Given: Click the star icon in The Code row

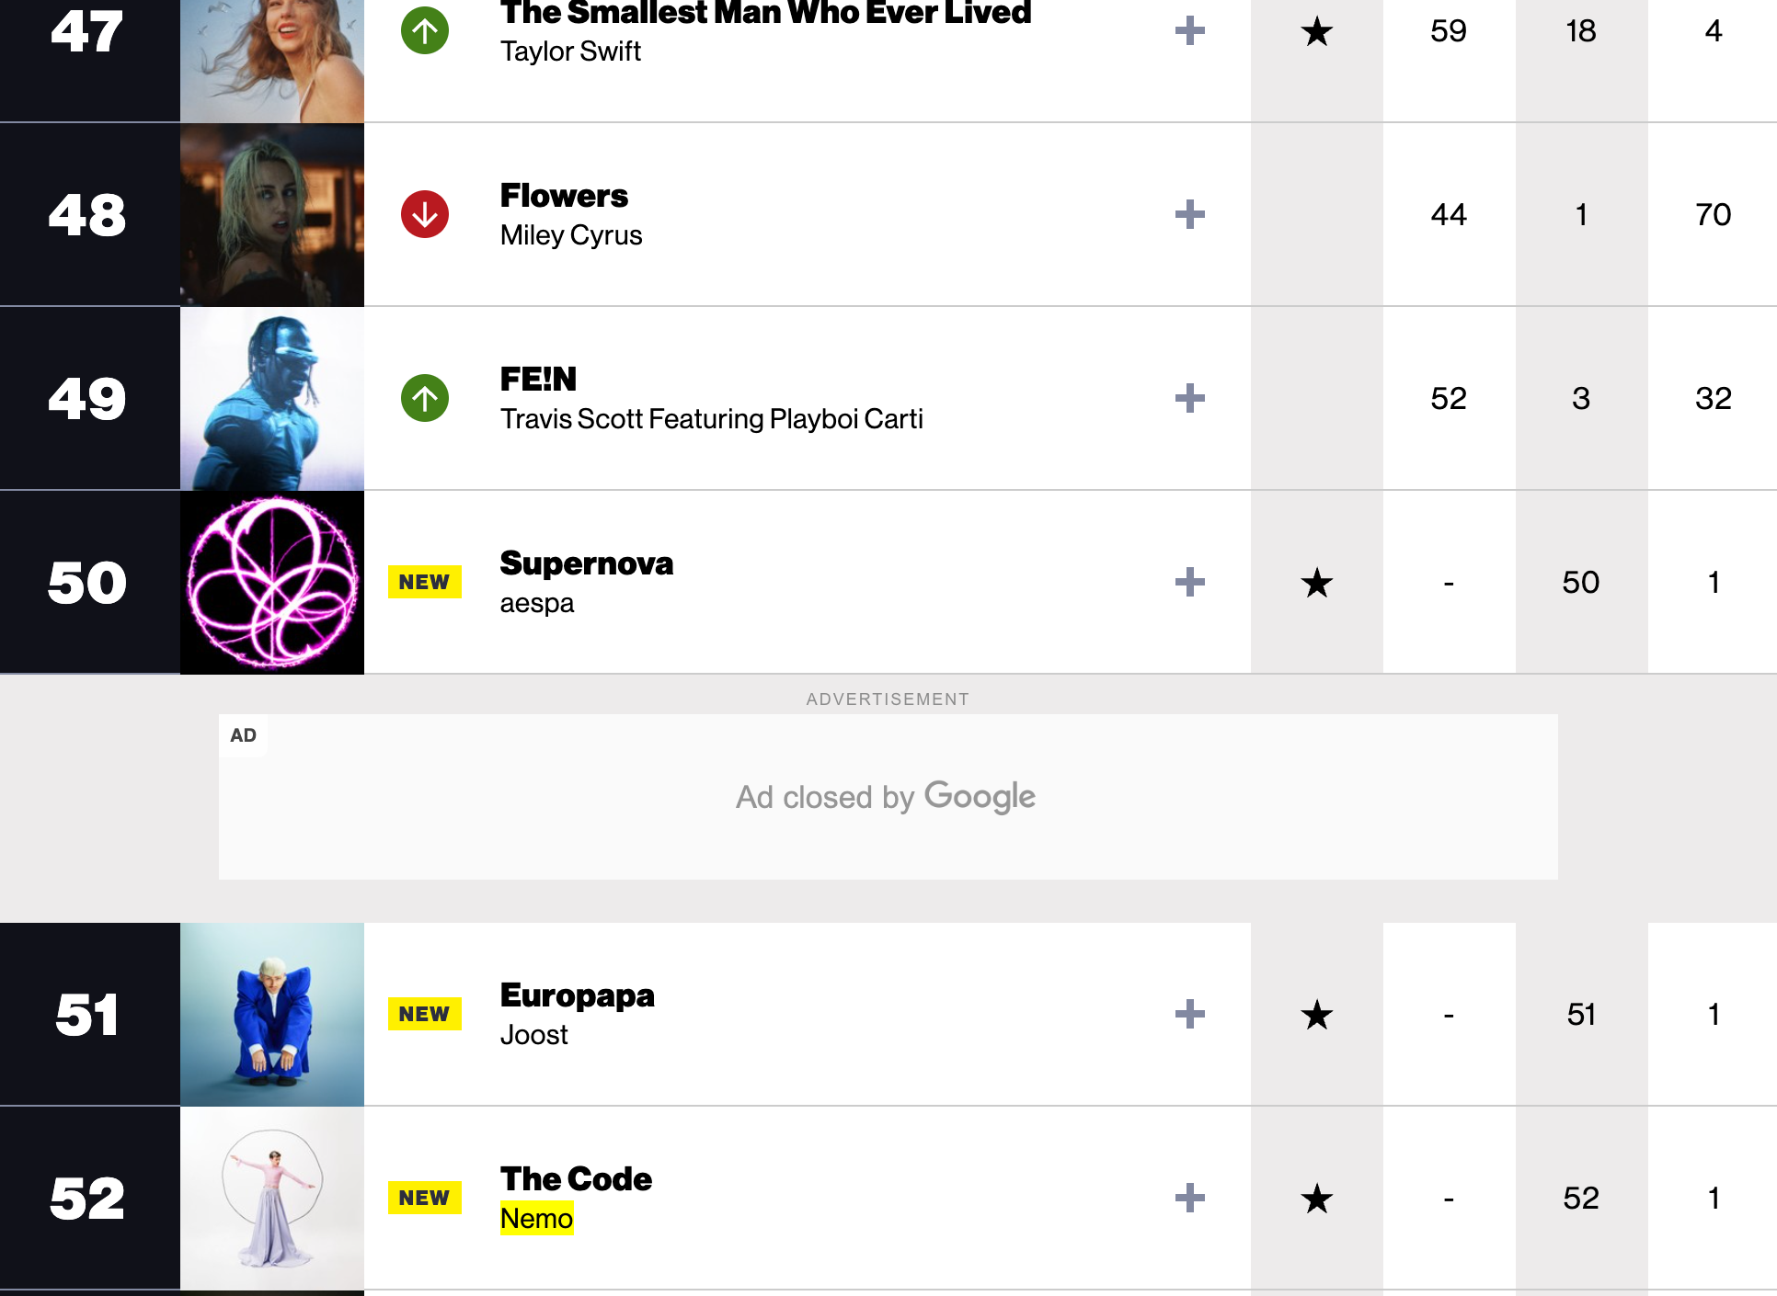Looking at the screenshot, I should [x=1317, y=1199].
